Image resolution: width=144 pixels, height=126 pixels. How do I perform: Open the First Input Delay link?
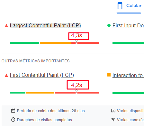(128, 26)
